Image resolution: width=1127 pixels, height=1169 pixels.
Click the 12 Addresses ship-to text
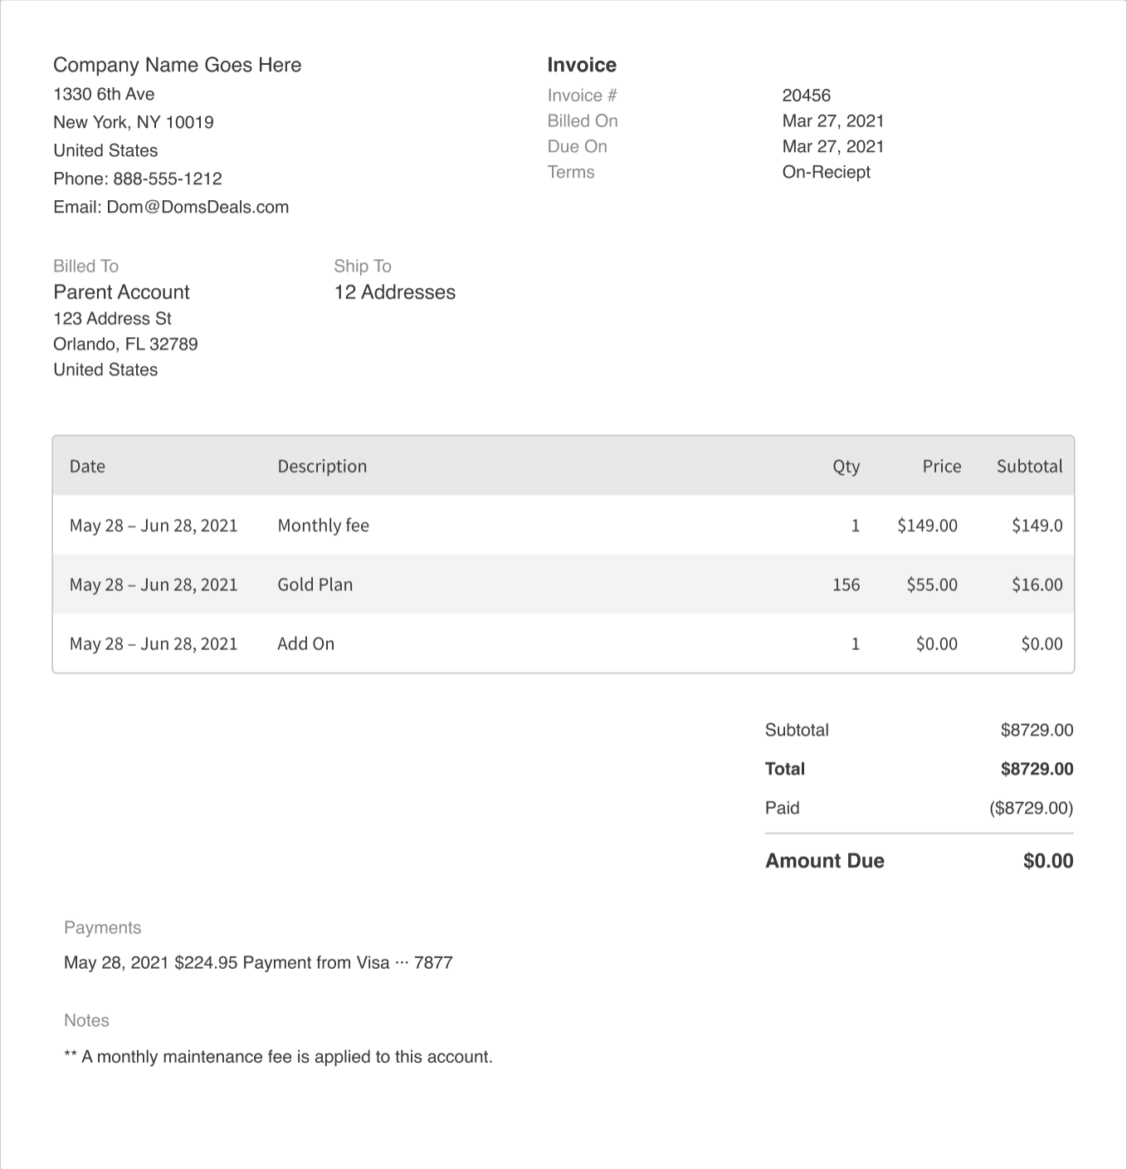pyautogui.click(x=395, y=292)
